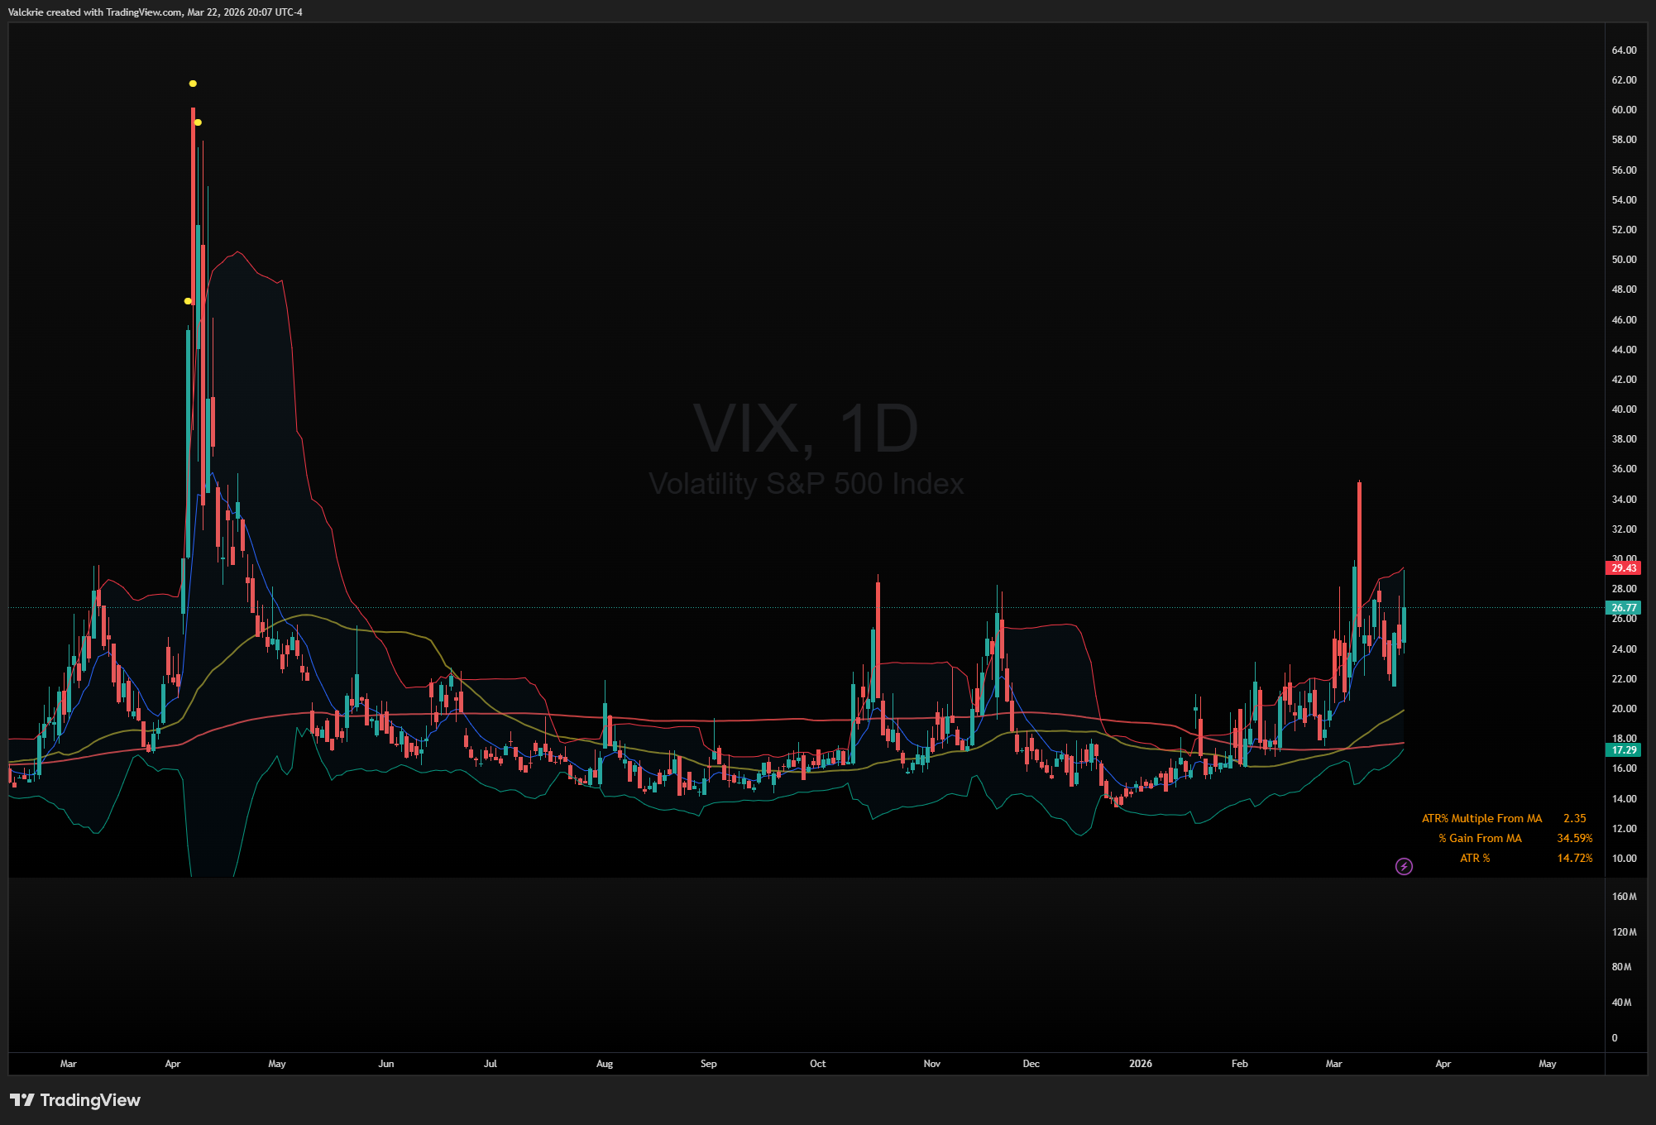Click the ATR% Multiple From MA label
Viewport: 1656px width, 1125px height.
1481,818
